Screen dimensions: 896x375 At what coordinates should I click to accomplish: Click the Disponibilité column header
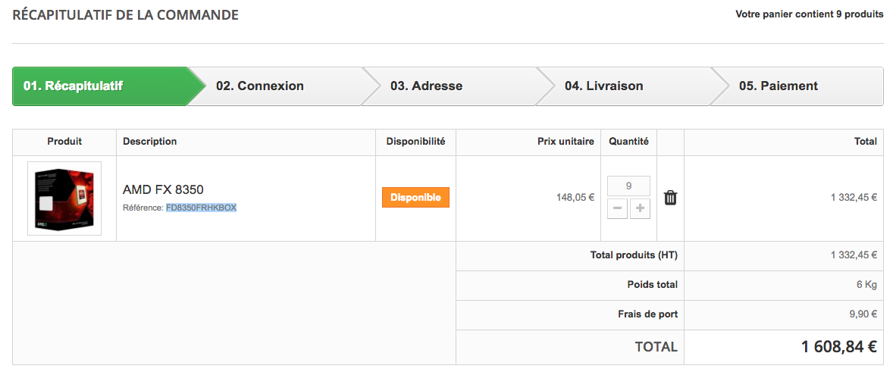click(x=415, y=142)
